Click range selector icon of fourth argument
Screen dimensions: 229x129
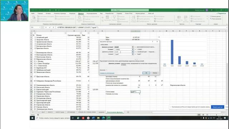[133, 54]
